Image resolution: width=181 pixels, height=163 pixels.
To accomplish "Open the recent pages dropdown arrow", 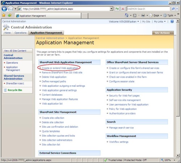I will click(15, 9).
